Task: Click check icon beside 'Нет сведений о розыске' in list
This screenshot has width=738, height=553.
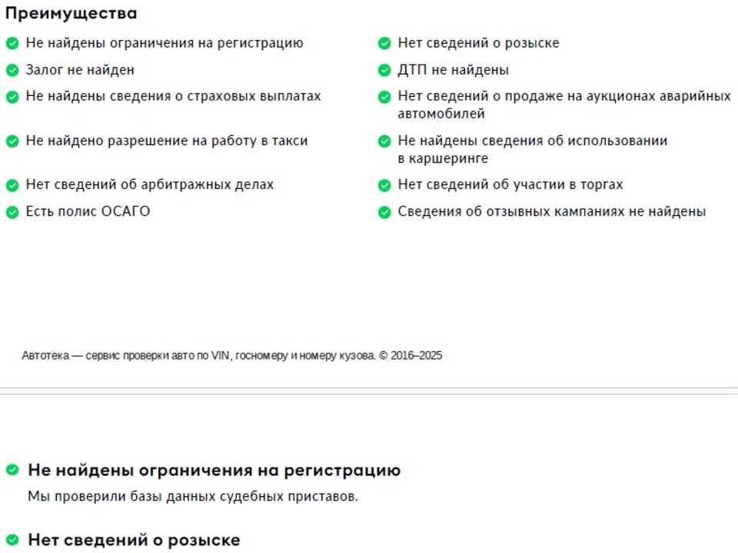Action: click(x=384, y=43)
